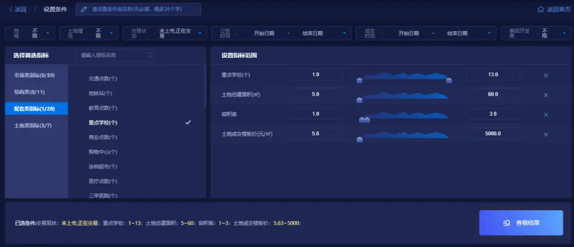Remove the 容积率 range row
Screen dimensions: 574x247
click(545, 115)
